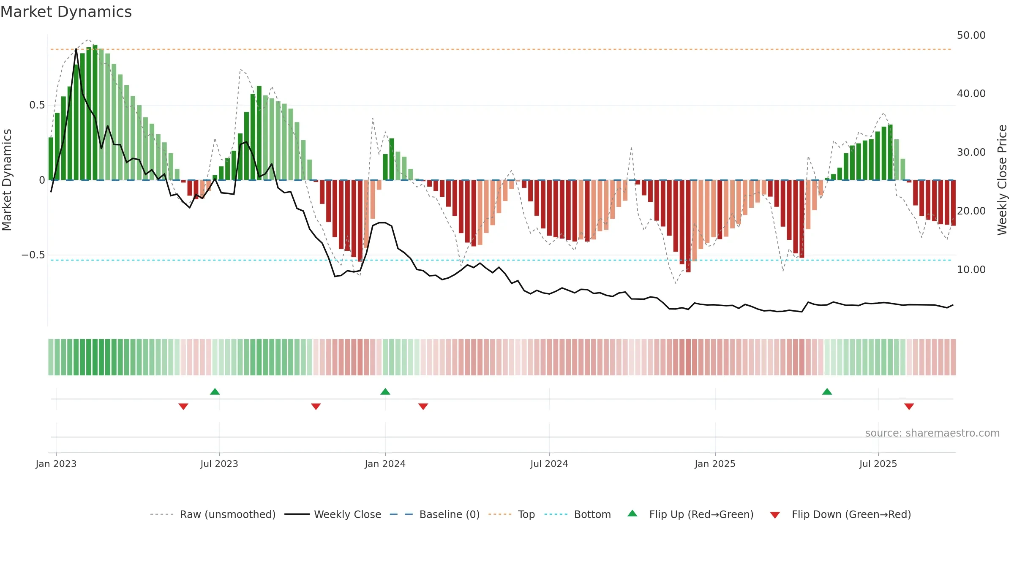Click the Jan 2023 x-axis label
Viewport: 1014px width, 570px height.
click(x=56, y=464)
